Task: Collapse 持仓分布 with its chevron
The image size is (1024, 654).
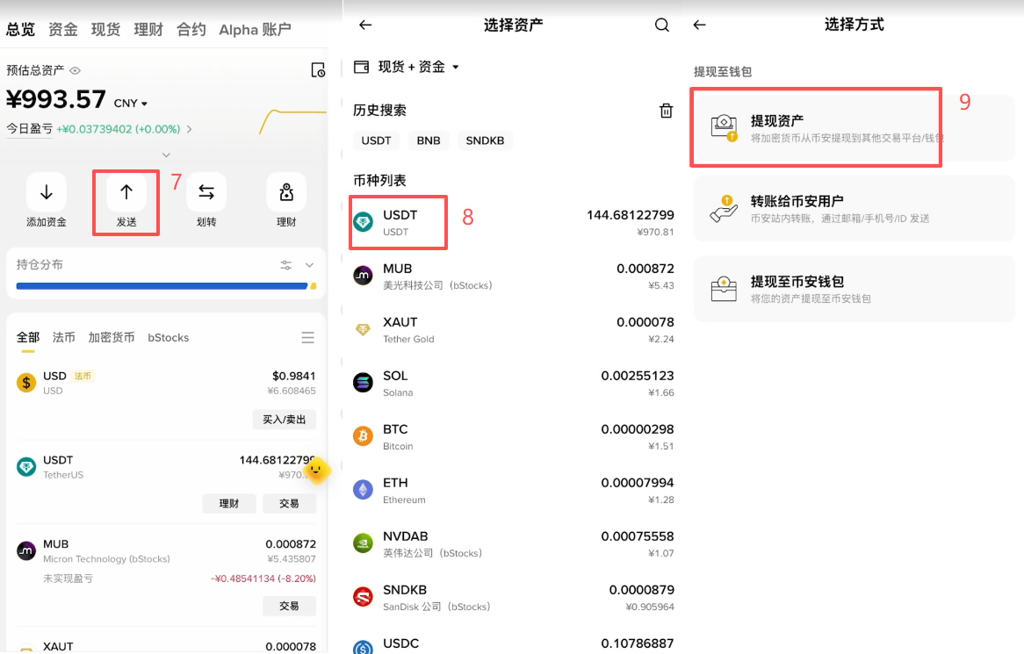Action: (309, 265)
